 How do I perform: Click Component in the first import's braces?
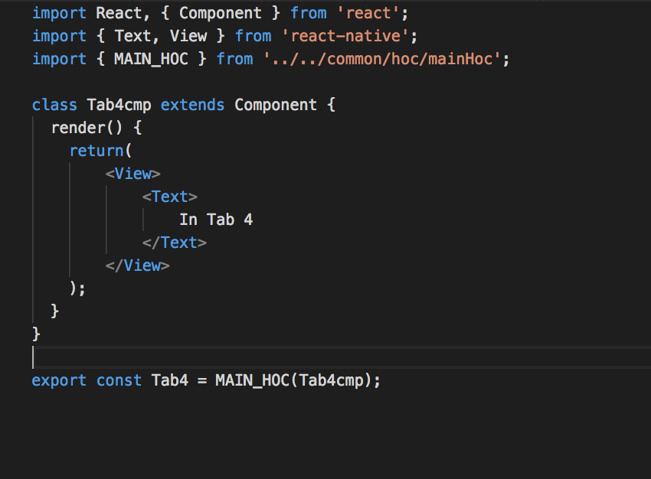[x=221, y=14]
